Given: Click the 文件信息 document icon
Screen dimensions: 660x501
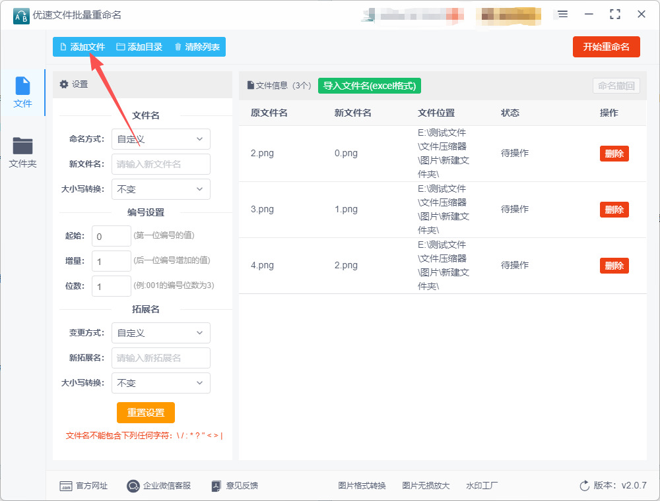Looking at the screenshot, I should pyautogui.click(x=250, y=85).
